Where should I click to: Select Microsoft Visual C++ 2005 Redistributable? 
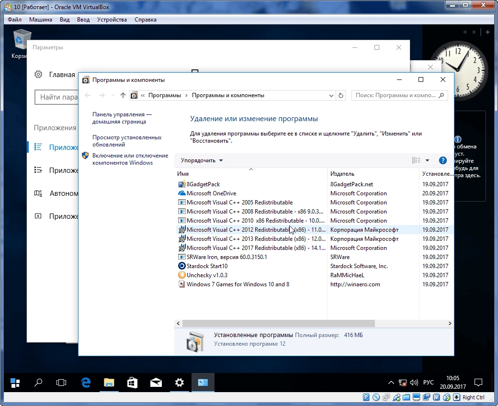(315, 202)
